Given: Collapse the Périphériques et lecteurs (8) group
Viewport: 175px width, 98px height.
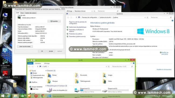Looking at the screenshot, I should click(46, 86).
